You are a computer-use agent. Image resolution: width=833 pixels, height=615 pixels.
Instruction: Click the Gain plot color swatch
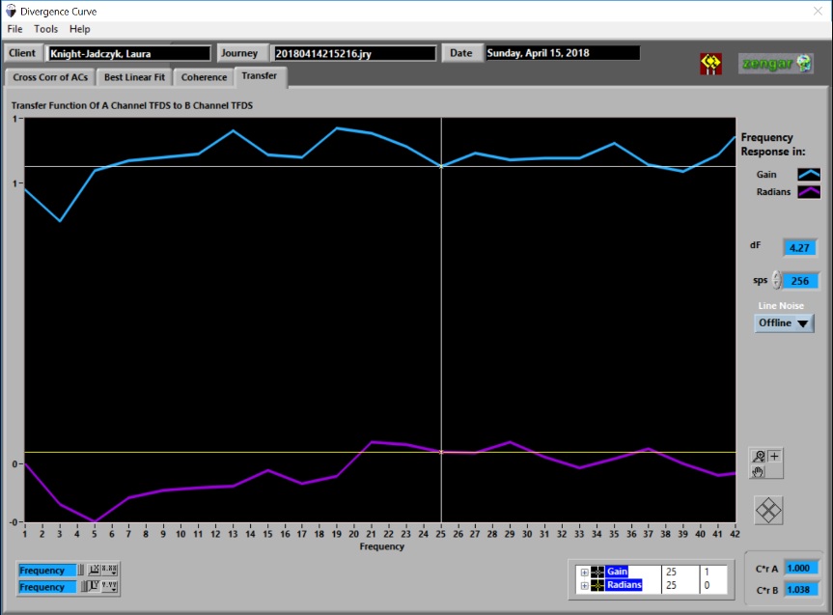(x=808, y=175)
